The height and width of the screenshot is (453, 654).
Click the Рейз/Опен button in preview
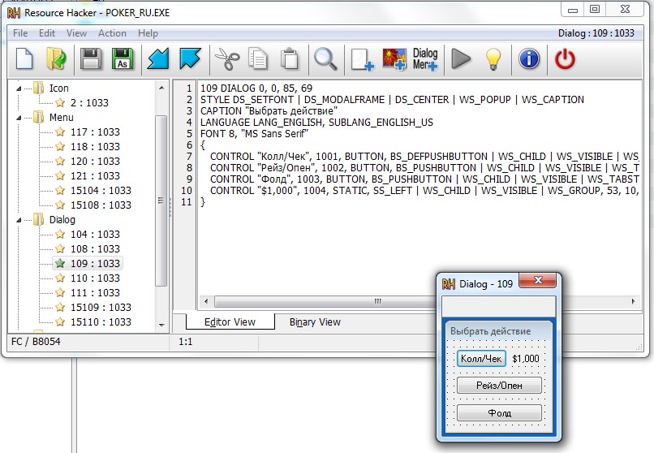click(499, 386)
